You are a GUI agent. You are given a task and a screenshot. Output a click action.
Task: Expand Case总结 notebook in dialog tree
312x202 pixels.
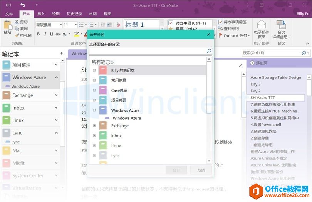(94, 90)
